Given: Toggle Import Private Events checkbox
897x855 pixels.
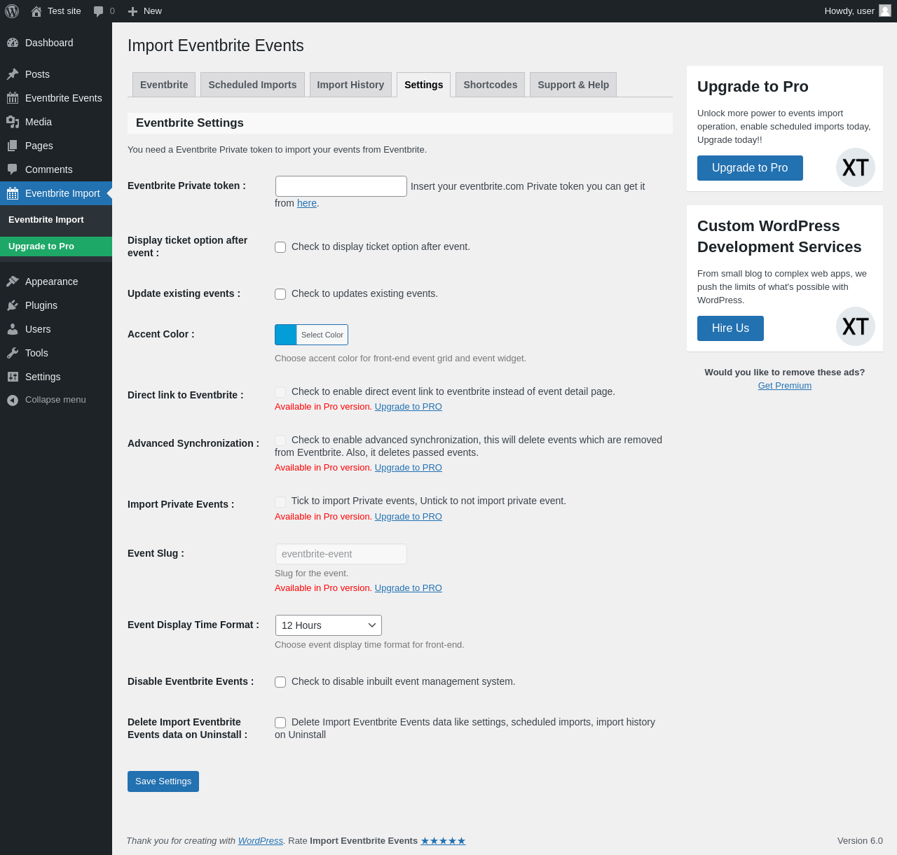Looking at the screenshot, I should pos(280,501).
